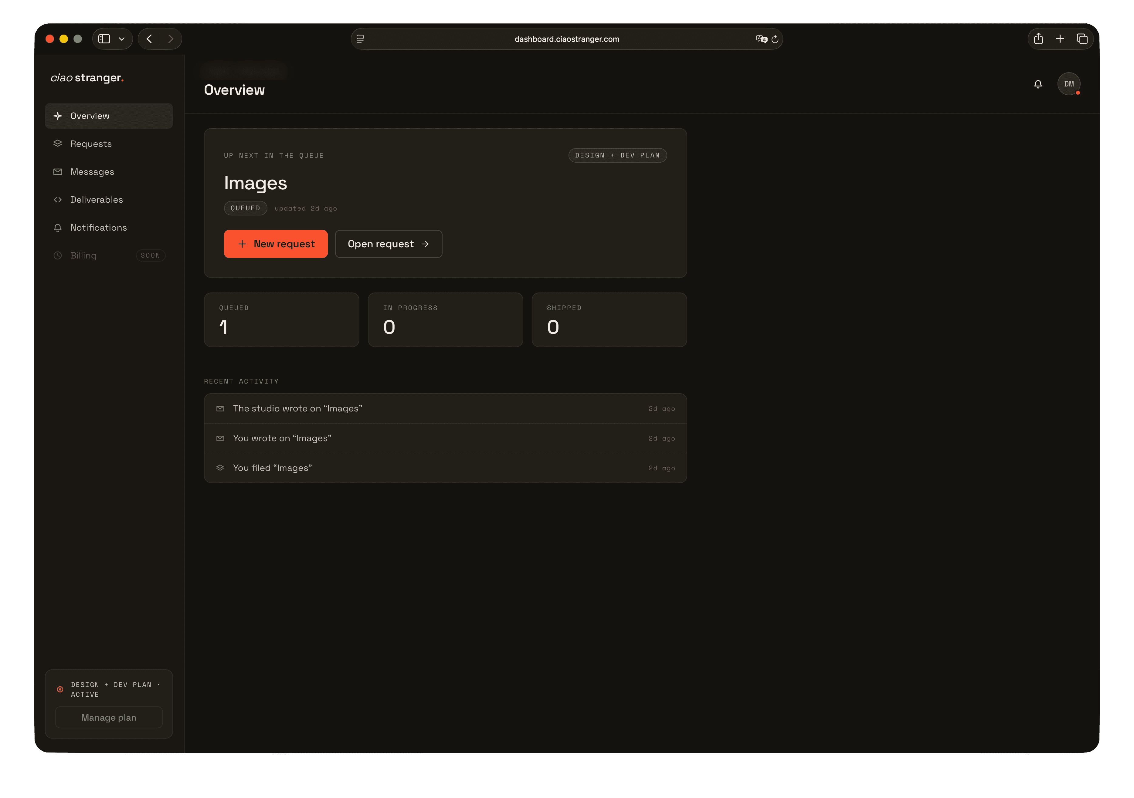Click layers icon on You filed row

tap(220, 468)
